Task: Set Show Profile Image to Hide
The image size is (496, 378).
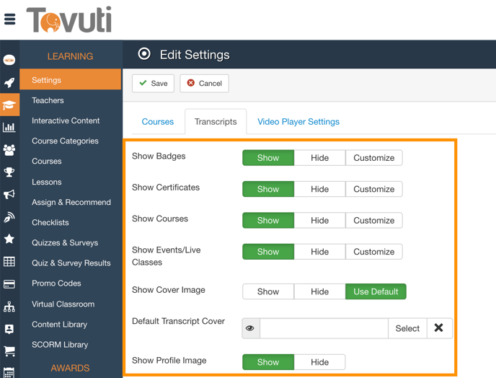Action: 319,362
